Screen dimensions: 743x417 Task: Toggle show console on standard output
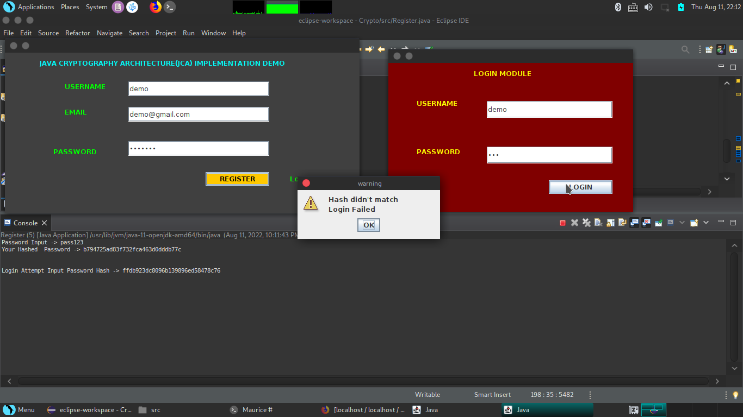click(634, 223)
